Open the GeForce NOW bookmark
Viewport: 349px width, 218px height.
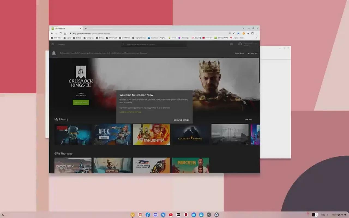point(221,38)
